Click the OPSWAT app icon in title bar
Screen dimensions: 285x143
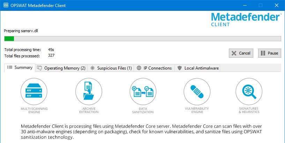tap(6, 5)
